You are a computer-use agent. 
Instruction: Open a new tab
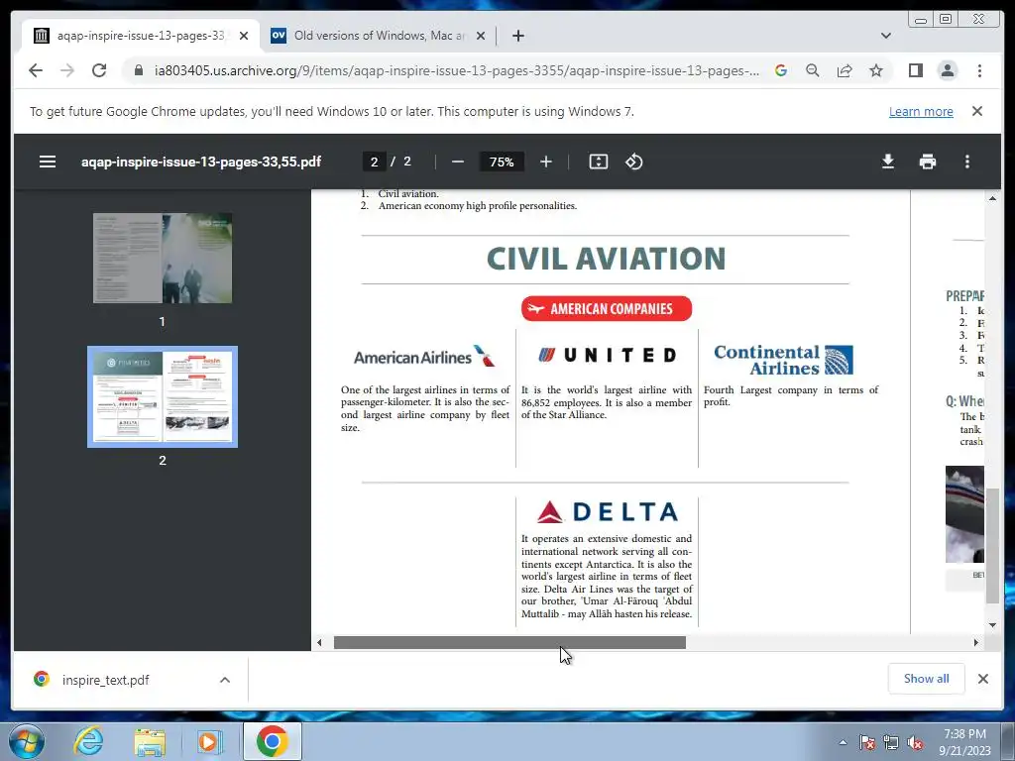(x=517, y=36)
